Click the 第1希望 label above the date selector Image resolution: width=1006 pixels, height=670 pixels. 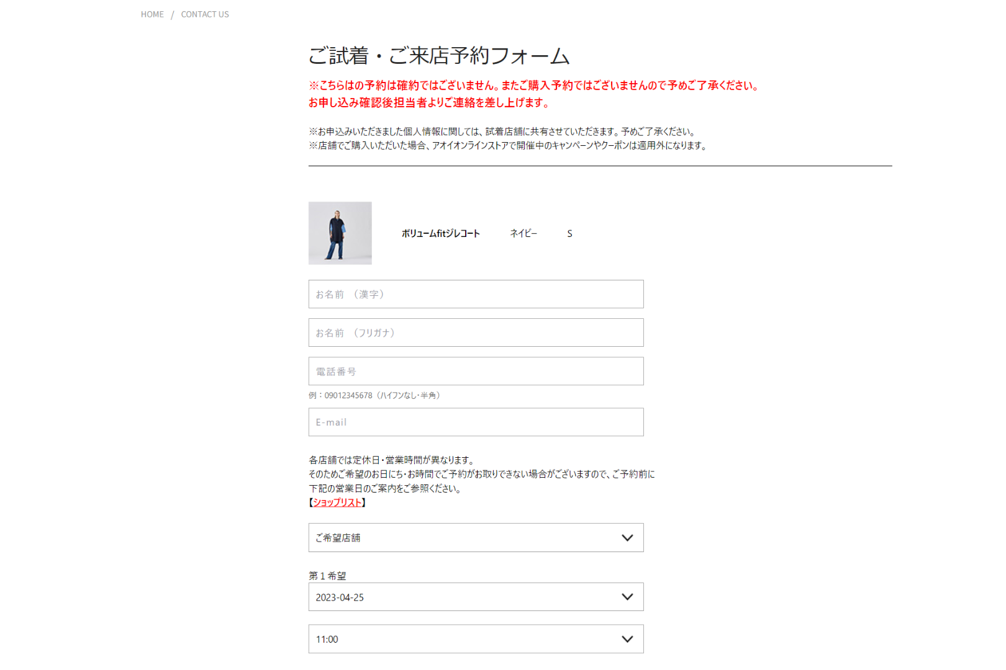point(327,576)
